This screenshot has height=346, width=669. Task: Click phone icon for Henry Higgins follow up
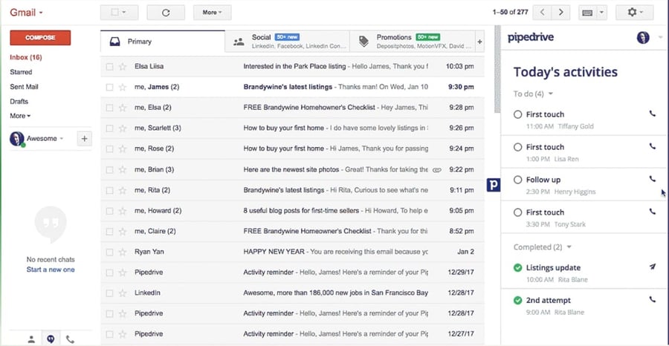point(653,179)
